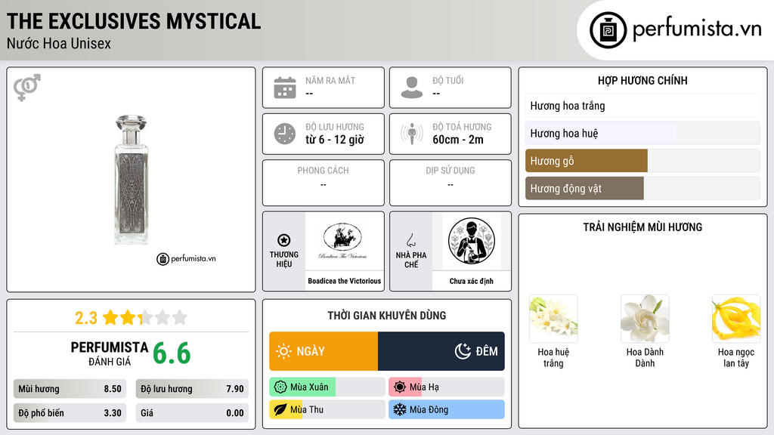Click the Hợp hương chính heading

tap(642, 80)
